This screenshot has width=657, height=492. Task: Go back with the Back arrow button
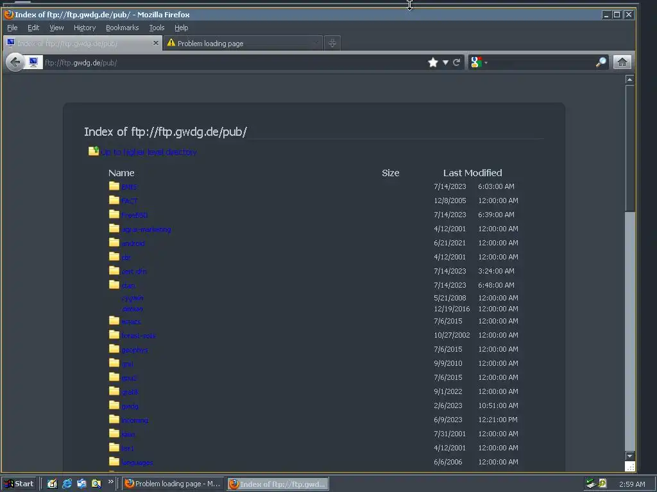(x=15, y=63)
